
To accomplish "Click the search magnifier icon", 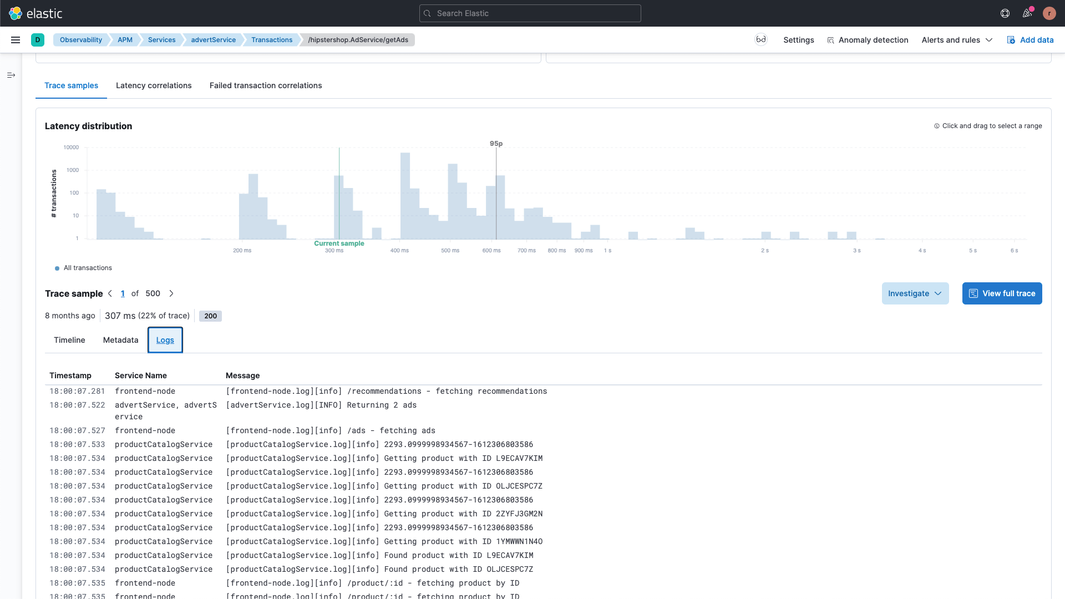I will pos(427,13).
